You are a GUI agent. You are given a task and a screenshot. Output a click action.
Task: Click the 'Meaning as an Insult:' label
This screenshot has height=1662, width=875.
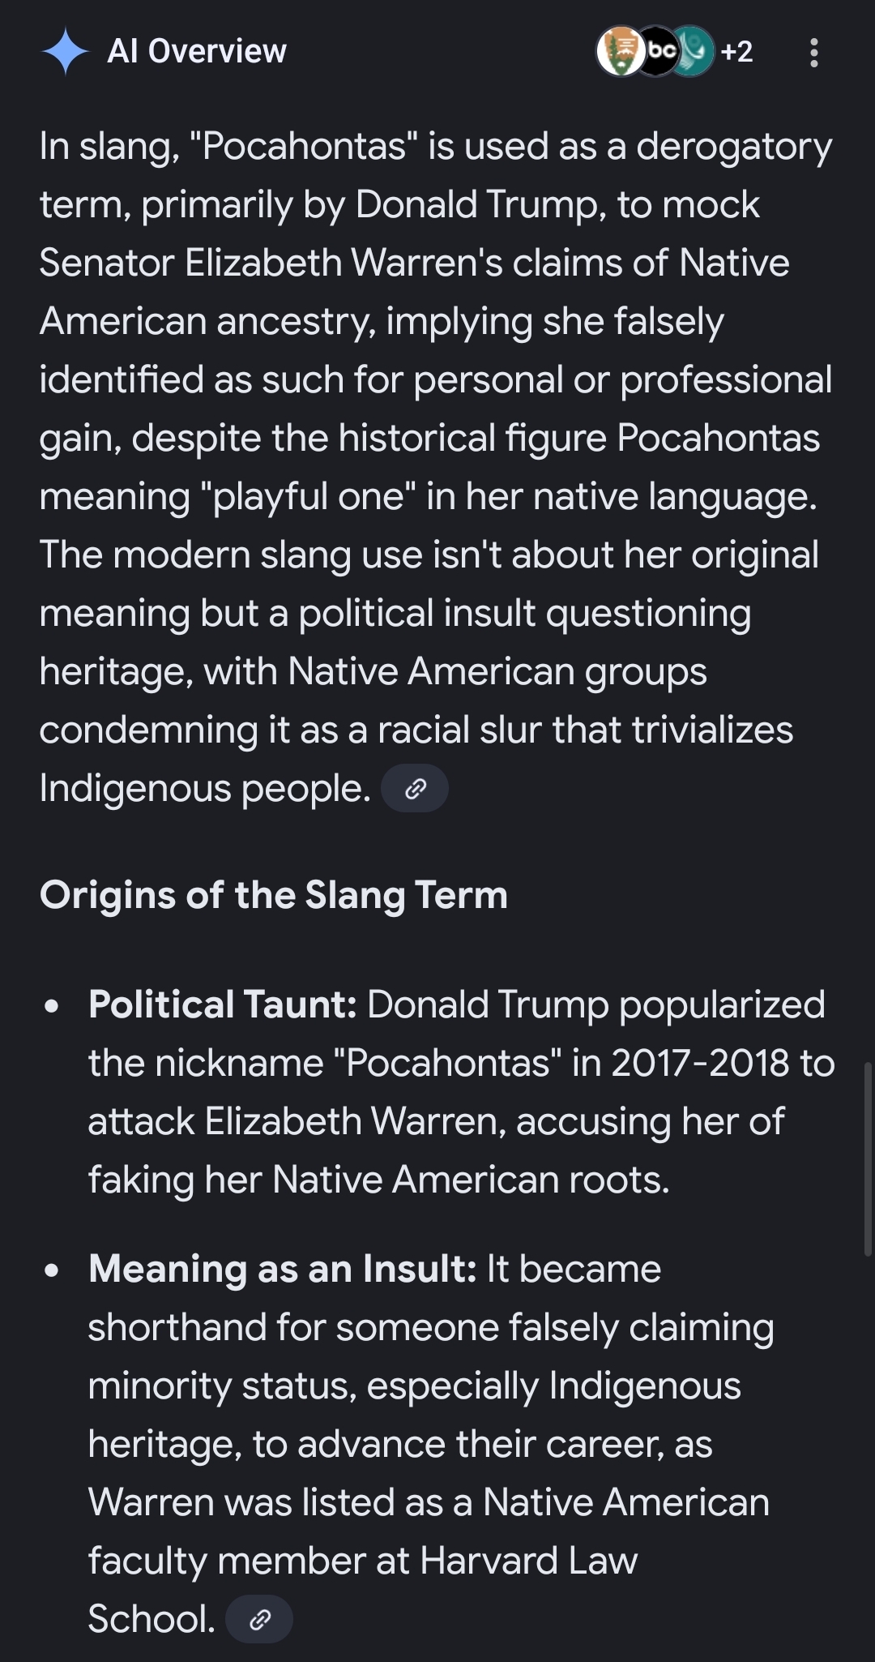pyautogui.click(x=282, y=1269)
